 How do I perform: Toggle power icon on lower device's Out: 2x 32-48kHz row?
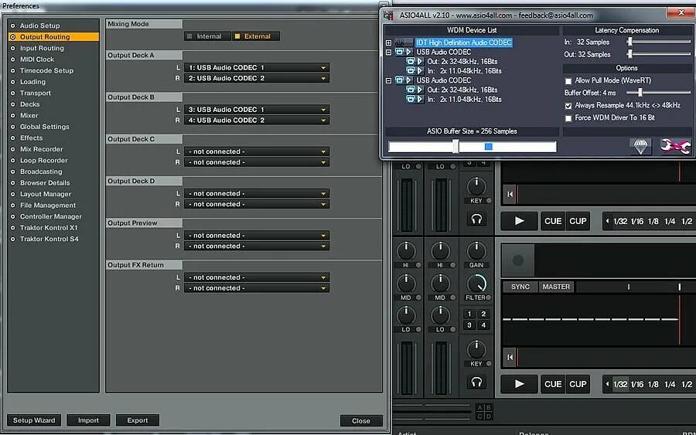(411, 90)
